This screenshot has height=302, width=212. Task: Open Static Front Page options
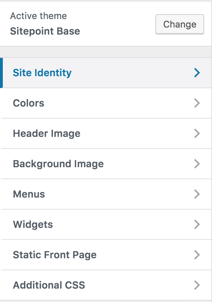55,255
